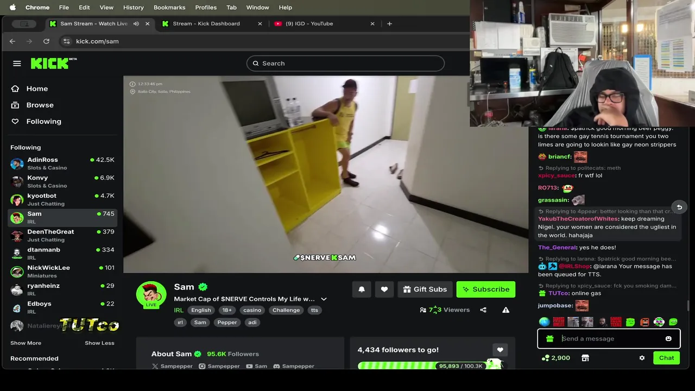Open the Sampepper Instagram link
The image size is (695, 391).
click(219, 366)
